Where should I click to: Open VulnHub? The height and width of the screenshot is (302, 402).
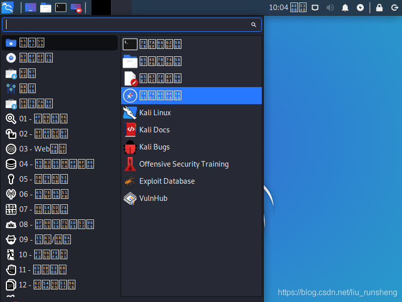(191, 198)
